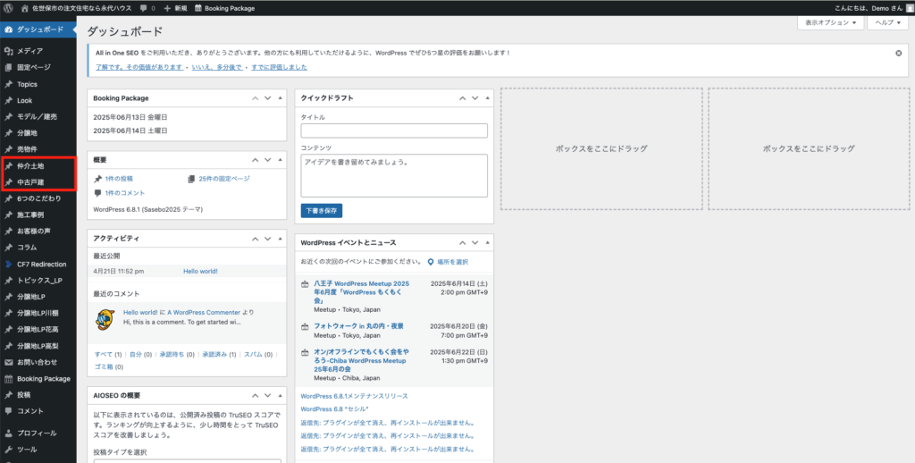Click the pin icon beside 施工事例
The width and height of the screenshot is (915, 463).
click(x=8, y=215)
